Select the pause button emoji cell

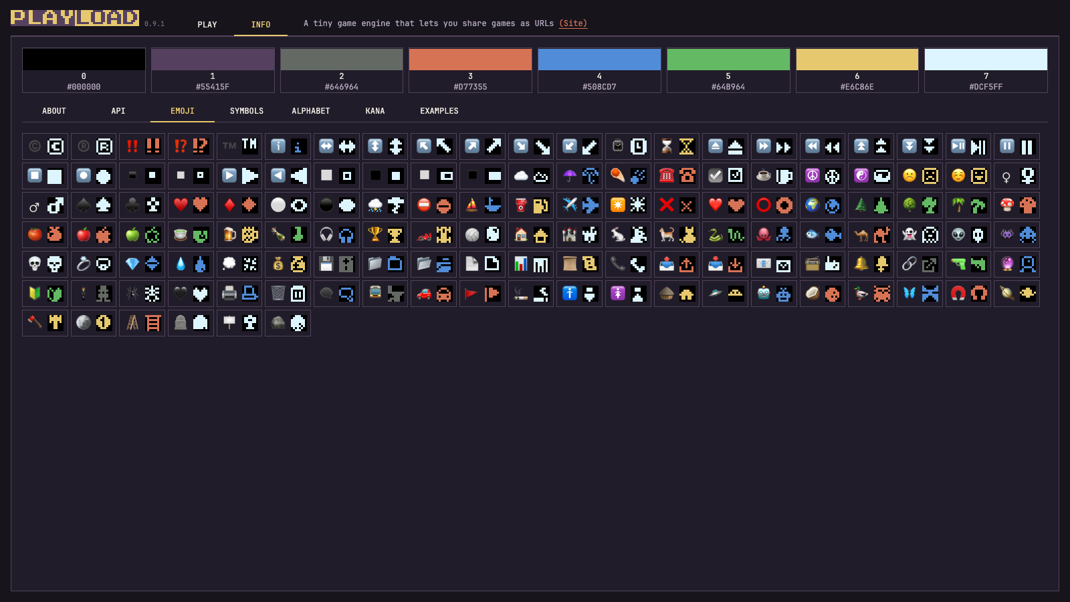(x=1016, y=146)
